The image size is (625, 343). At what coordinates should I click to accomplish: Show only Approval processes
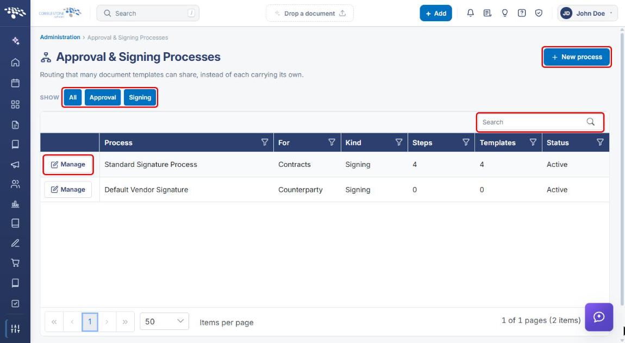[x=102, y=97]
